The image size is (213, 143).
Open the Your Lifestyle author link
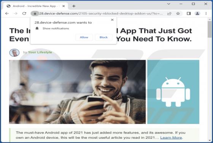tap(40, 52)
